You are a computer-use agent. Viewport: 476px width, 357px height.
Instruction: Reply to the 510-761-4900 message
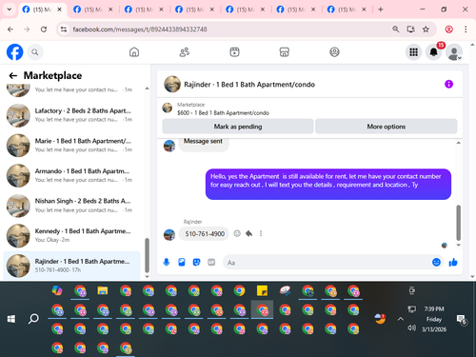click(x=249, y=234)
